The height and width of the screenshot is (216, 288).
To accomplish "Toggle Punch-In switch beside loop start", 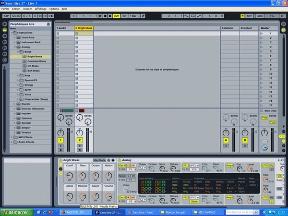I will (x=186, y=16).
